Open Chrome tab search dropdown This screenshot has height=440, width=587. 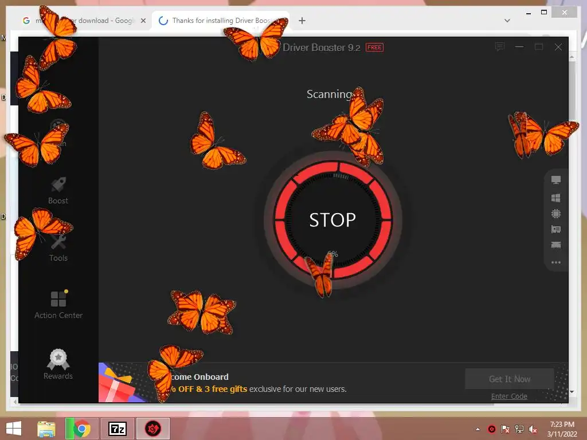(x=507, y=21)
